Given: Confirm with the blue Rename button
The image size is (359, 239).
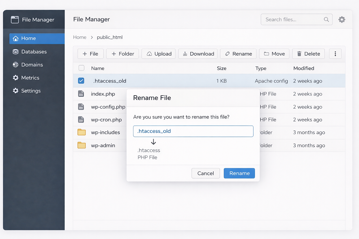Looking at the screenshot, I should pyautogui.click(x=239, y=174).
